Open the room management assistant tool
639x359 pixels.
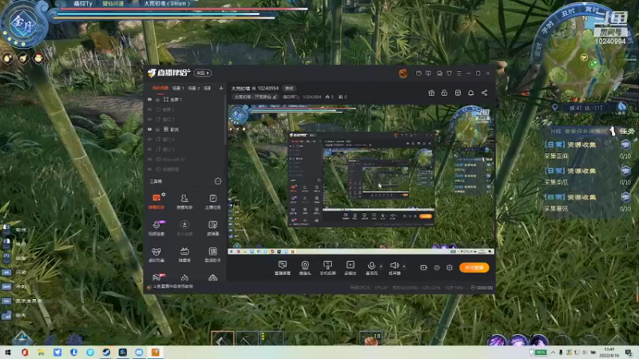(185, 201)
